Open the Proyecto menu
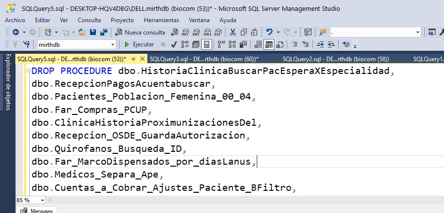The width and height of the screenshot is (444, 213). click(122, 20)
